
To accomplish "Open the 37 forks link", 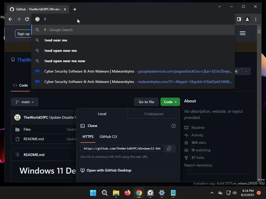I will tap(198, 158).
